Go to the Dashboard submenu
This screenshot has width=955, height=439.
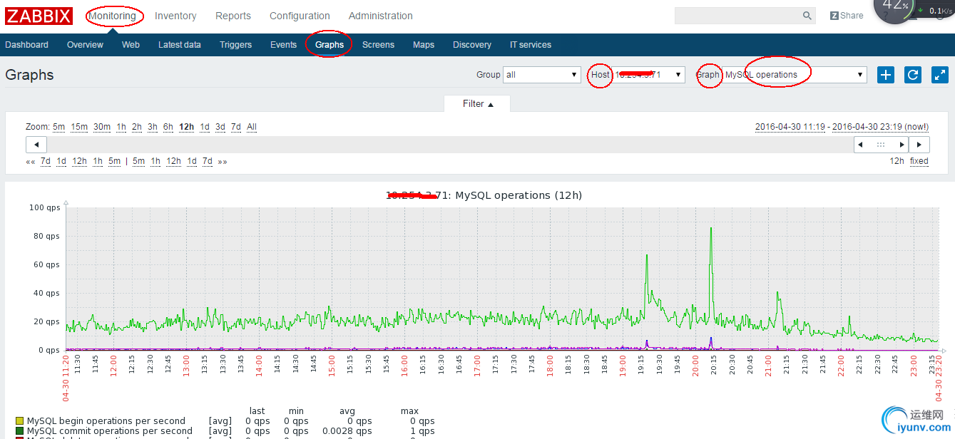26,45
